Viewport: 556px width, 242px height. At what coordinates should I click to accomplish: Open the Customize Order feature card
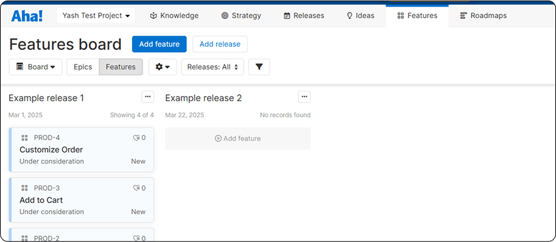pyautogui.click(x=81, y=150)
